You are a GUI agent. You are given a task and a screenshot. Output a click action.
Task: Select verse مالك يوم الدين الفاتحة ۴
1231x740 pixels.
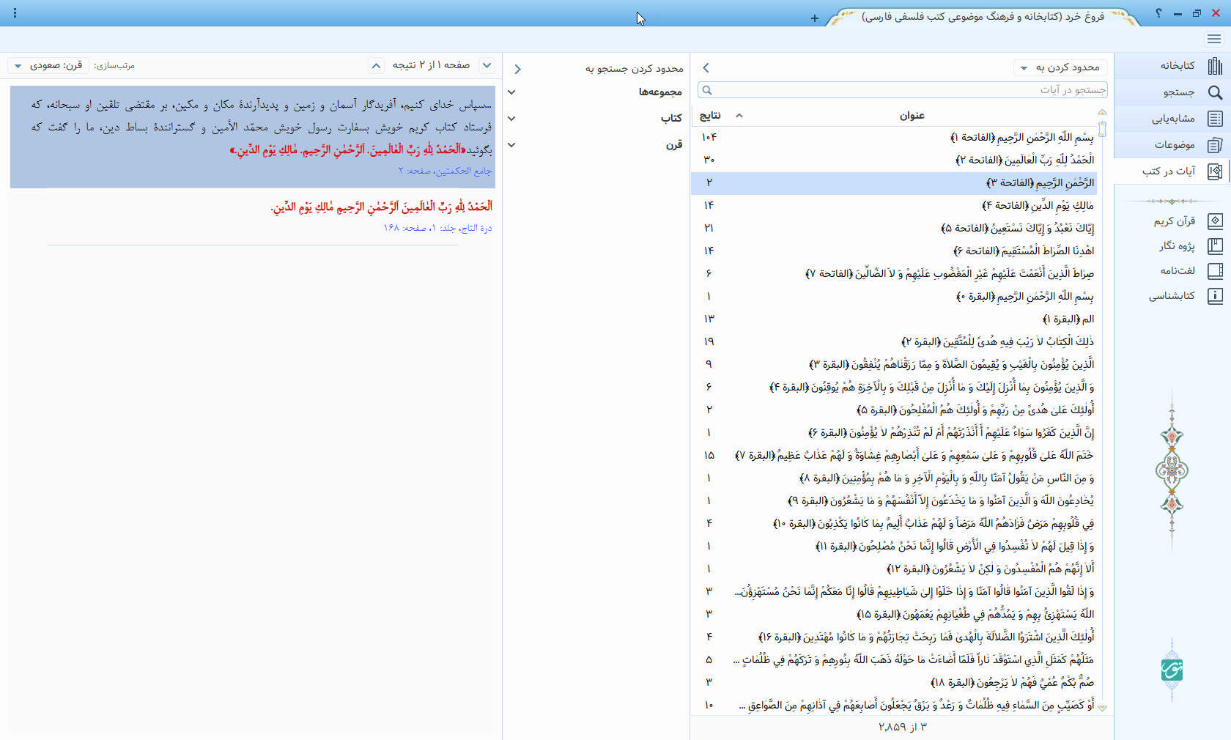[894, 205]
